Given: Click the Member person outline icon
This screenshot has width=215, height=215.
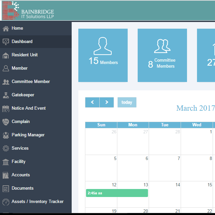Looking at the screenshot, I should [x=6, y=68].
